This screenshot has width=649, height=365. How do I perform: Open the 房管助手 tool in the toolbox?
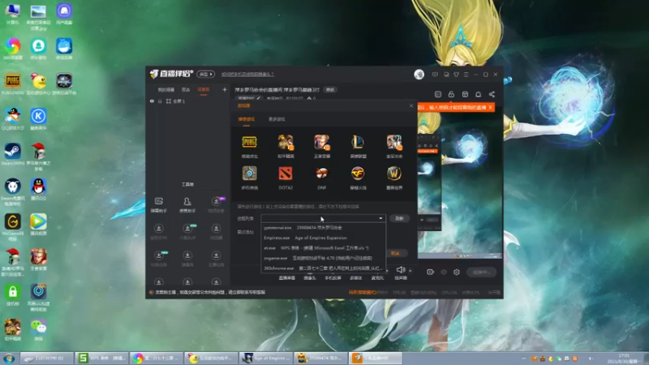(x=187, y=204)
